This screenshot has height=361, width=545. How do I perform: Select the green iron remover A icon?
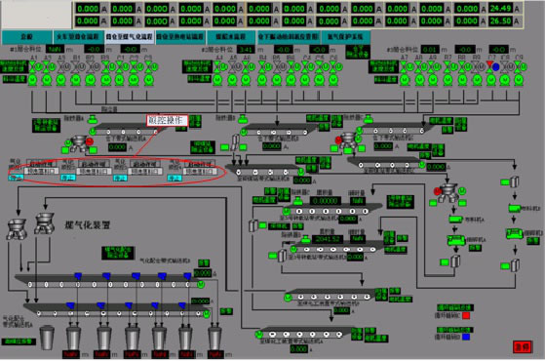(x=92, y=120)
